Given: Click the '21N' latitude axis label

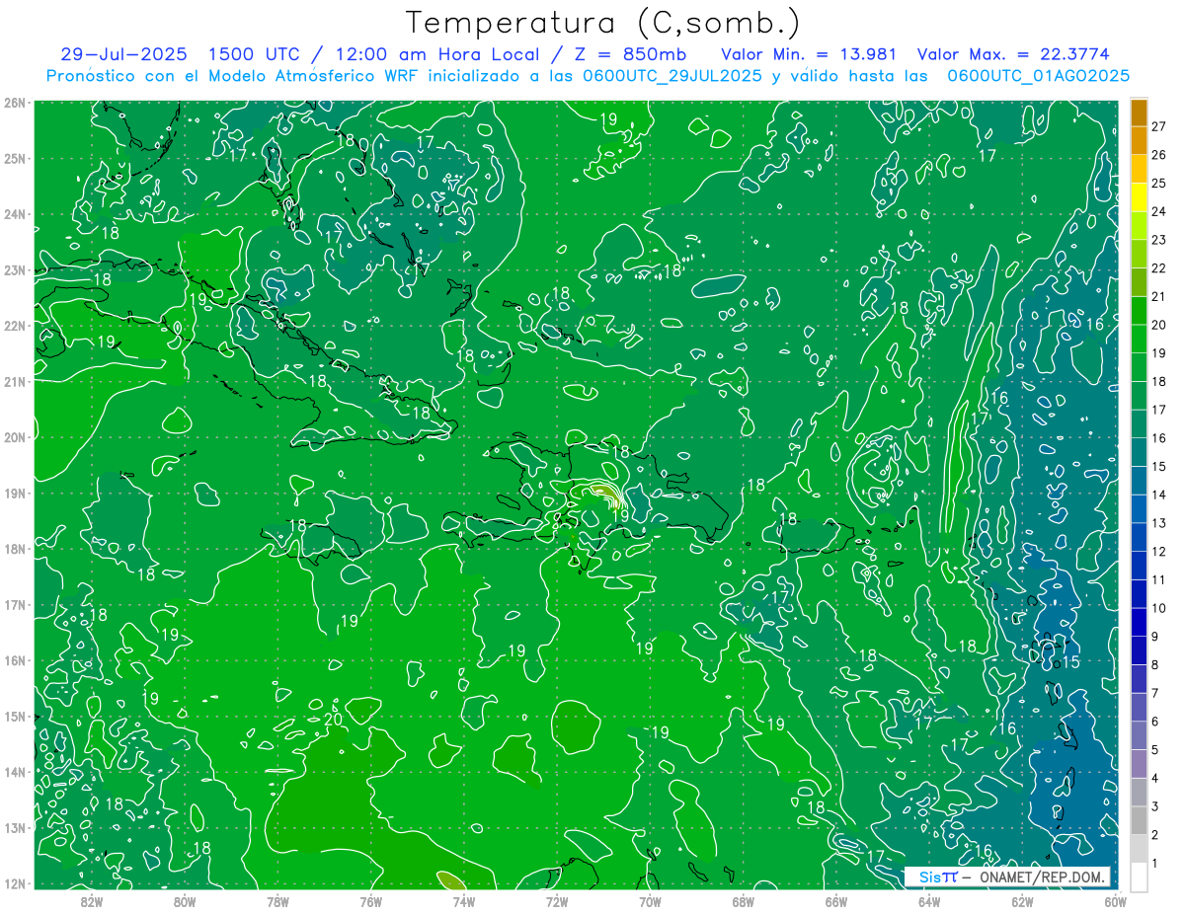Looking at the screenshot, I should click(x=14, y=381).
